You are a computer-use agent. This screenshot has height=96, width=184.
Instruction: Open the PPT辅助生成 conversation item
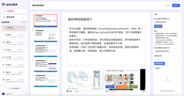(14, 28)
